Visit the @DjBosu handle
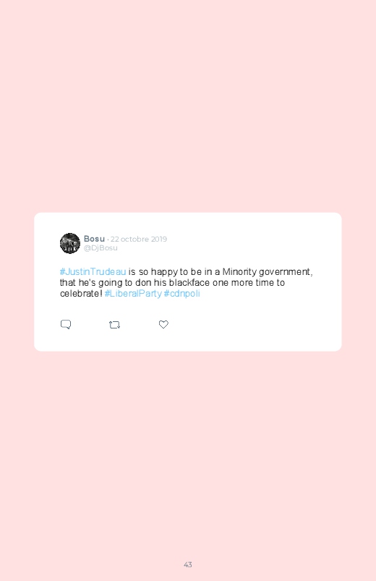 (101, 248)
